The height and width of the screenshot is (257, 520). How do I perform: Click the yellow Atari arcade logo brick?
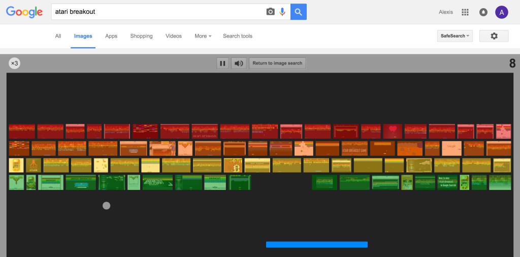click(34, 165)
